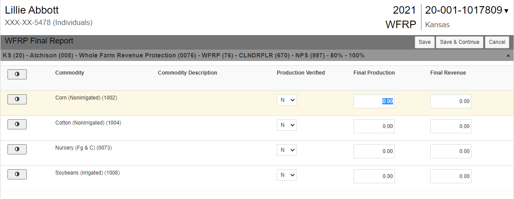
Task: Click the half-circle icon beside Soybeans row
Action: click(17, 175)
